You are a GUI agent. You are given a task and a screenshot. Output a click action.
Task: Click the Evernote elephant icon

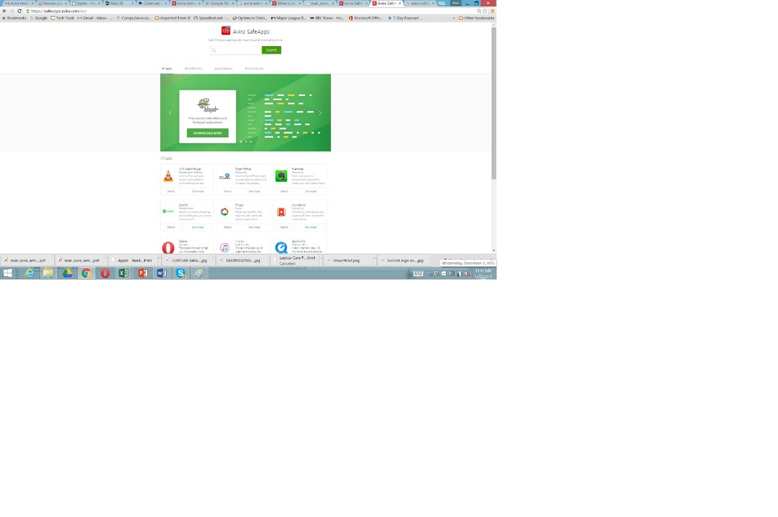[x=281, y=176]
